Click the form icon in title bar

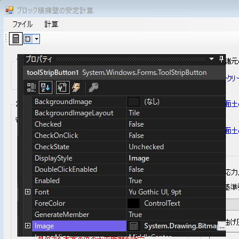coord(10,10)
